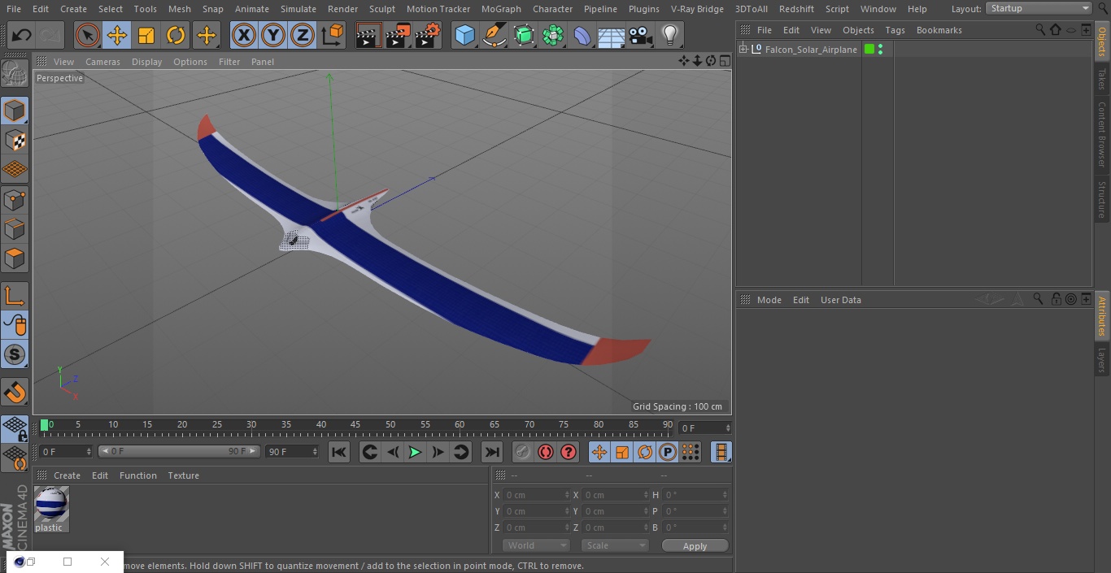1111x573 pixels.
Task: Open attributes Mode menu
Action: 769,300
